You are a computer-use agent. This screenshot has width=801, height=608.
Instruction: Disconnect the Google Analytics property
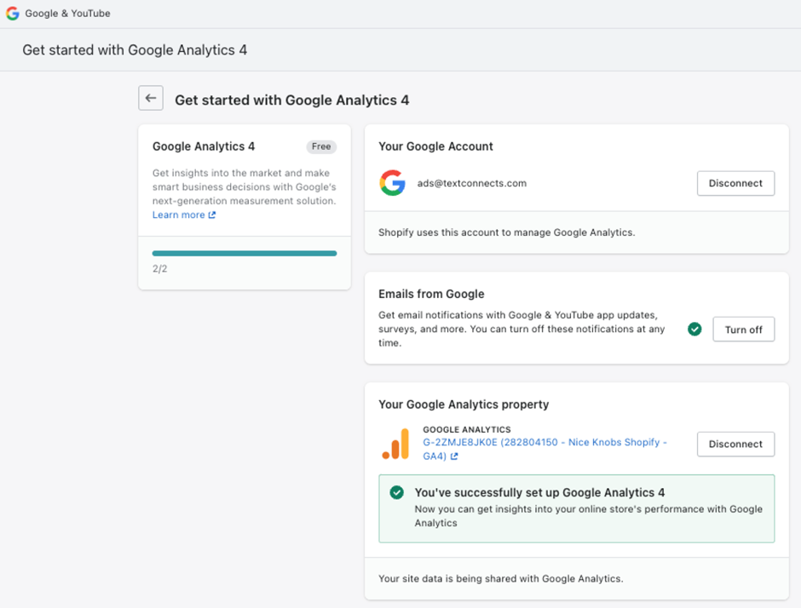[735, 444]
